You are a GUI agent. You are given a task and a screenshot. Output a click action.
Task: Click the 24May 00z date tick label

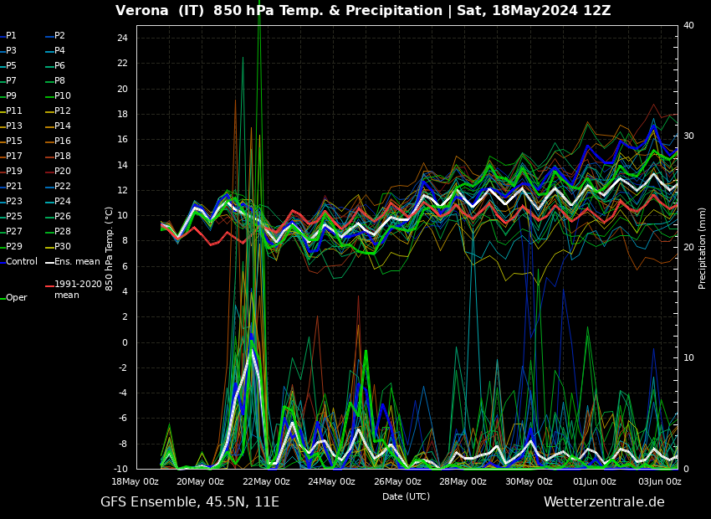point(331,482)
